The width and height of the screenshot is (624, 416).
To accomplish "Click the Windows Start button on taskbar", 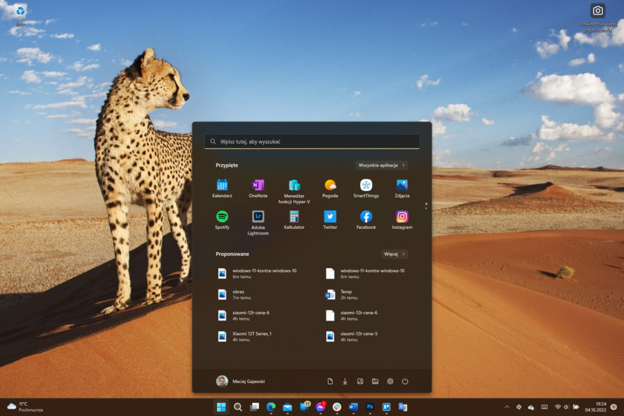I will click(222, 407).
